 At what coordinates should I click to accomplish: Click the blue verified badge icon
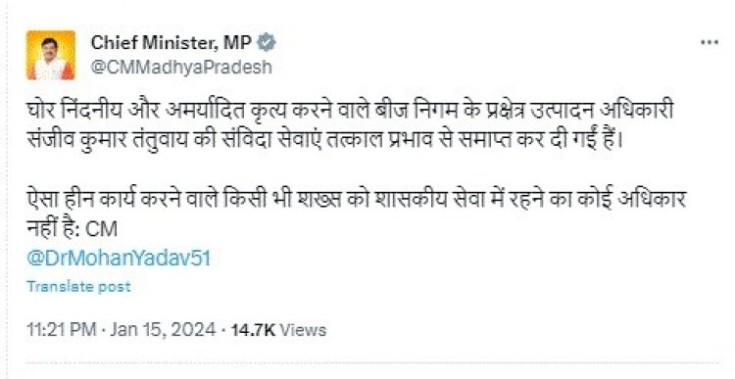pyautogui.click(x=268, y=43)
